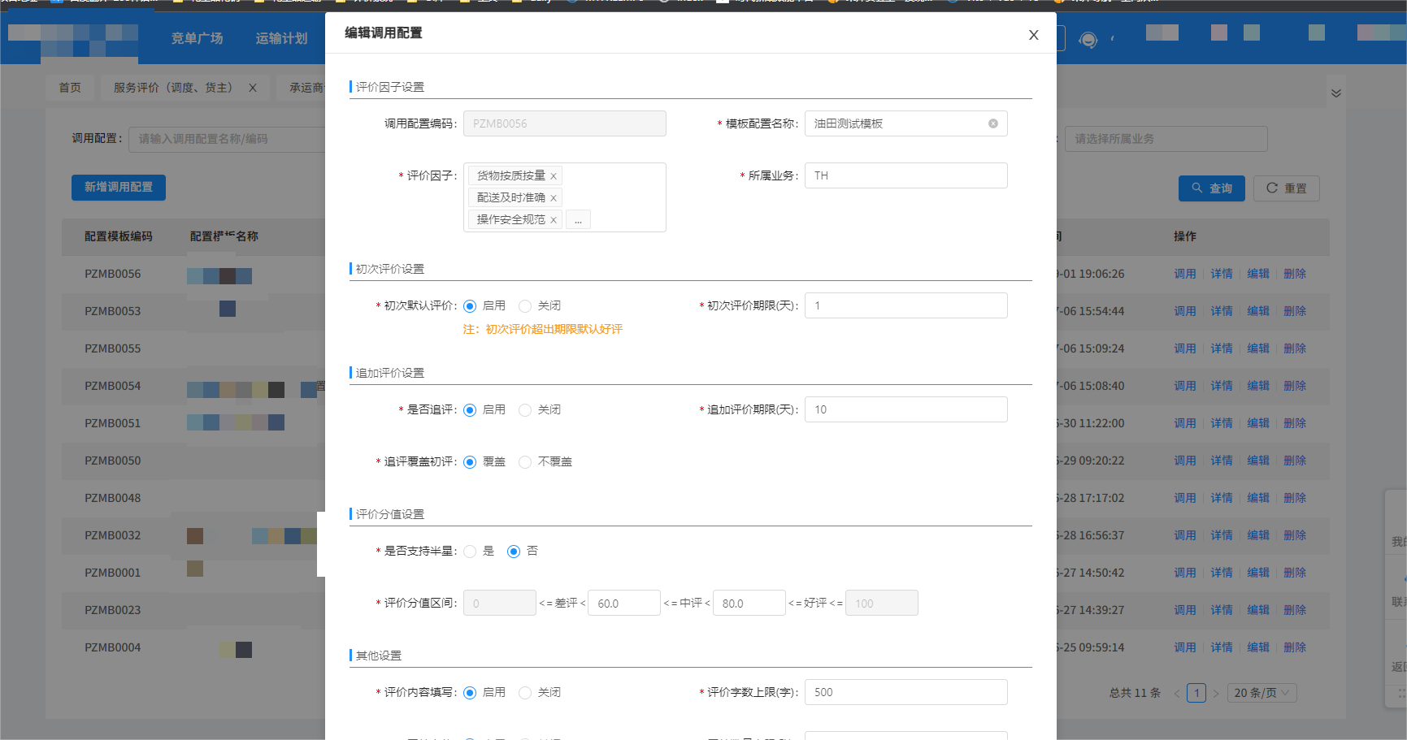Click the 查询 search button
This screenshot has width=1407, height=740.
point(1211,188)
